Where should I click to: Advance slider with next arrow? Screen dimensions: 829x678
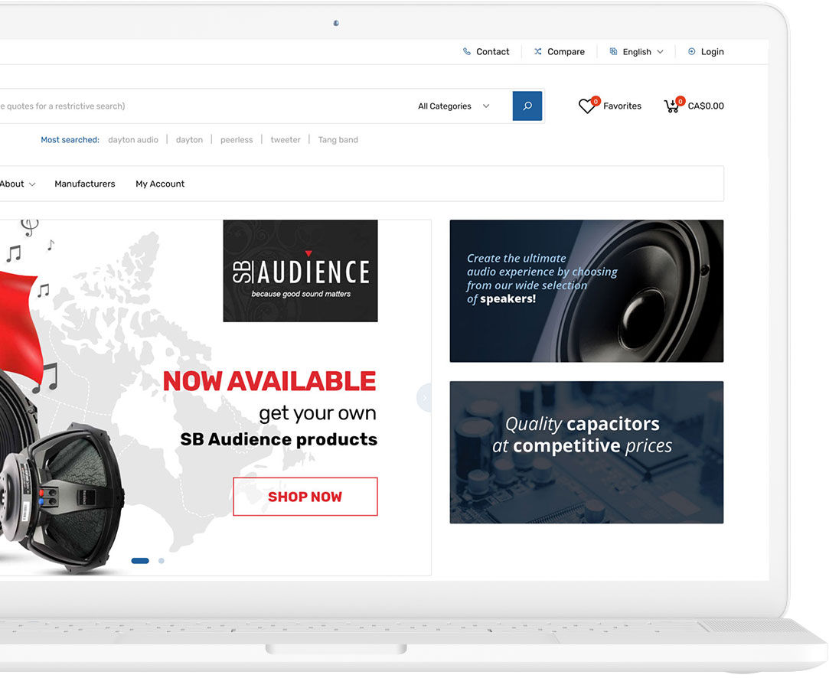[x=424, y=397]
